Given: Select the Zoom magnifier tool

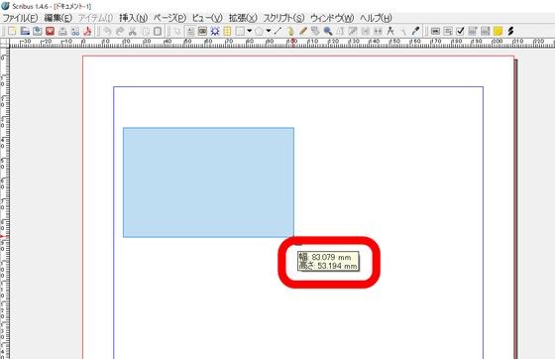Looking at the screenshot, I should 328,31.
